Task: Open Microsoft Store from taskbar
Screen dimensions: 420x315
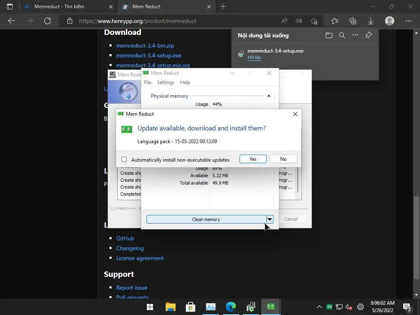Action: [190, 307]
